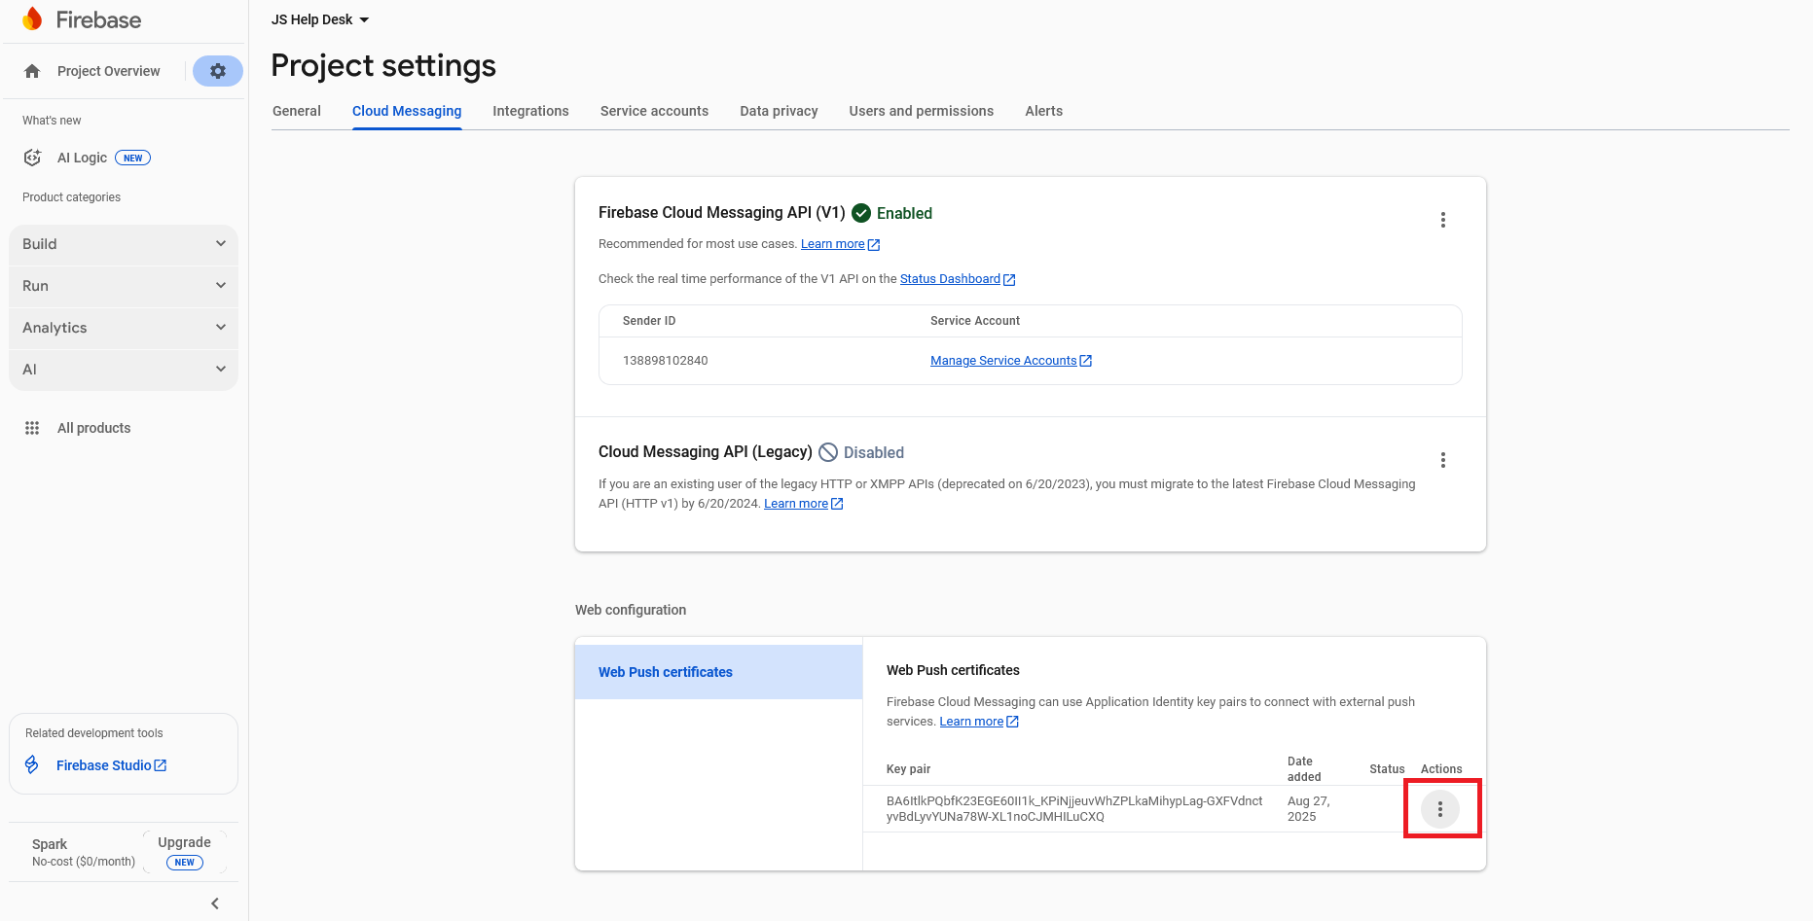This screenshot has width=1816, height=921.
Task: Open the FCM API (V1) three-dot menu
Action: pos(1442,220)
